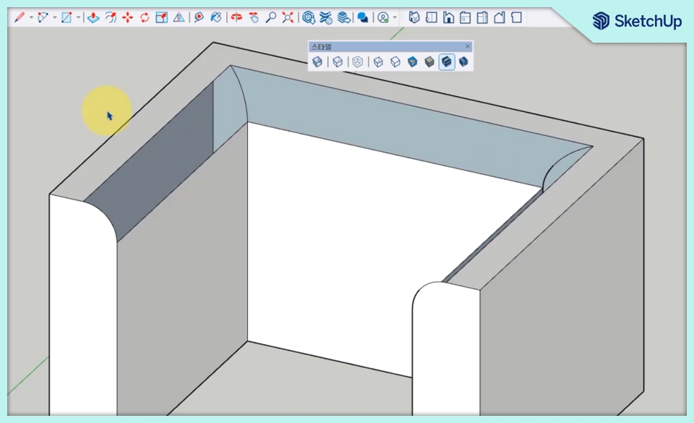Select the Line pencil tool
This screenshot has height=423, width=694.
click(20, 17)
